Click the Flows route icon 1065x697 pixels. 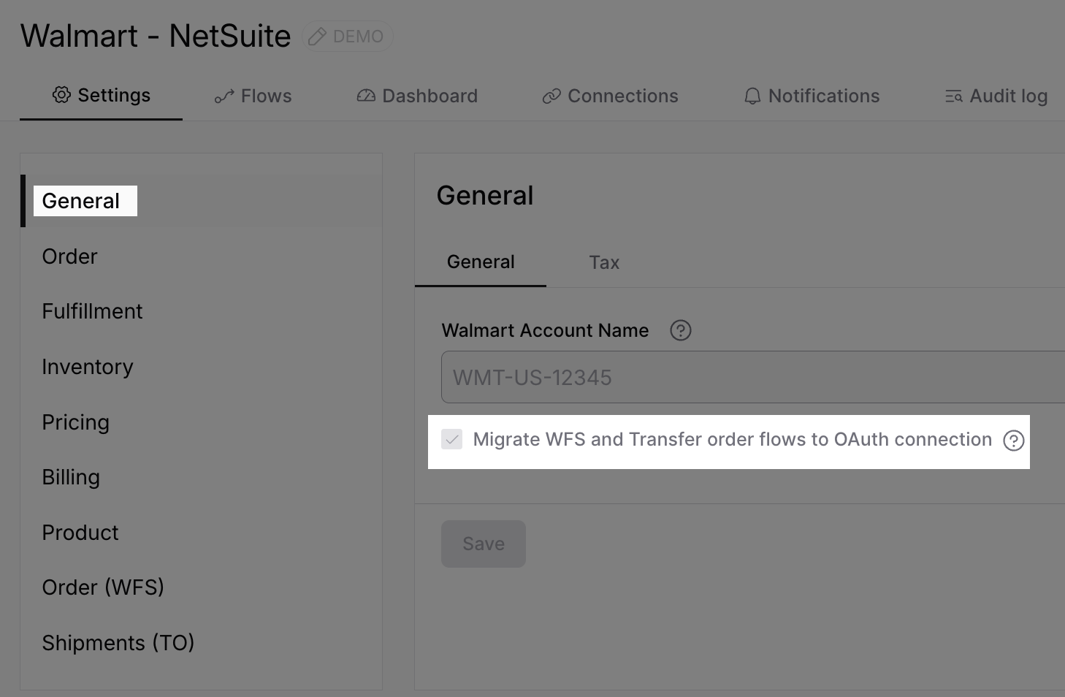pyautogui.click(x=224, y=96)
